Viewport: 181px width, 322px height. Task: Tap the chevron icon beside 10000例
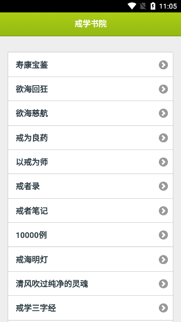163,235
